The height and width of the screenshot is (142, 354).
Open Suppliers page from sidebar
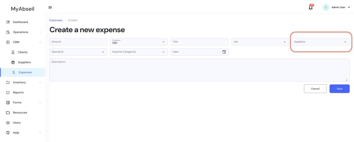(x=24, y=62)
